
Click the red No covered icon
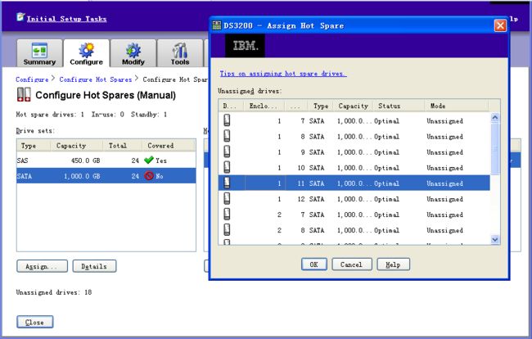click(x=149, y=176)
